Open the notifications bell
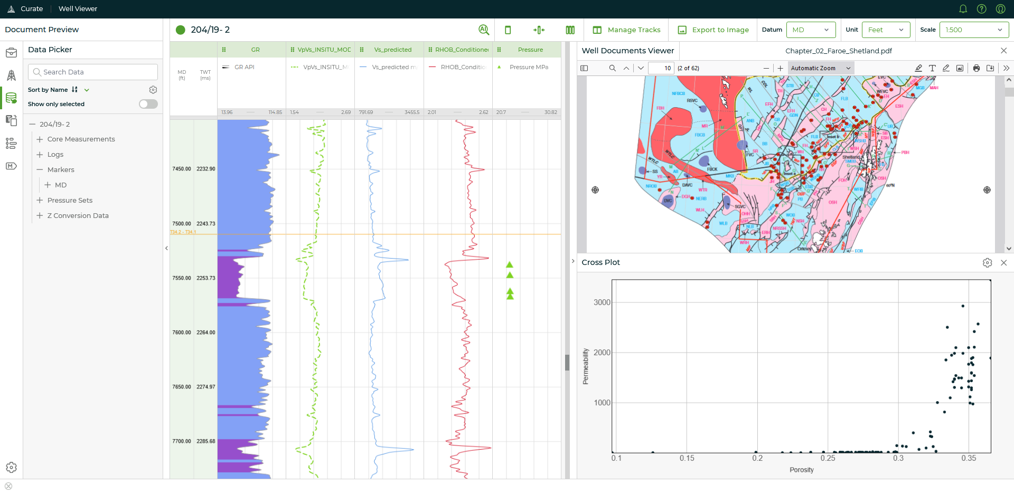Image resolution: width=1014 pixels, height=493 pixels. point(963,9)
